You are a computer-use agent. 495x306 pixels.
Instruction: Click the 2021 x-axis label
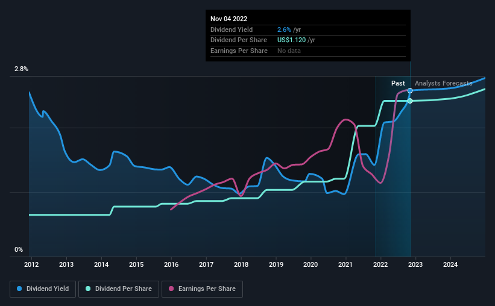345,264
